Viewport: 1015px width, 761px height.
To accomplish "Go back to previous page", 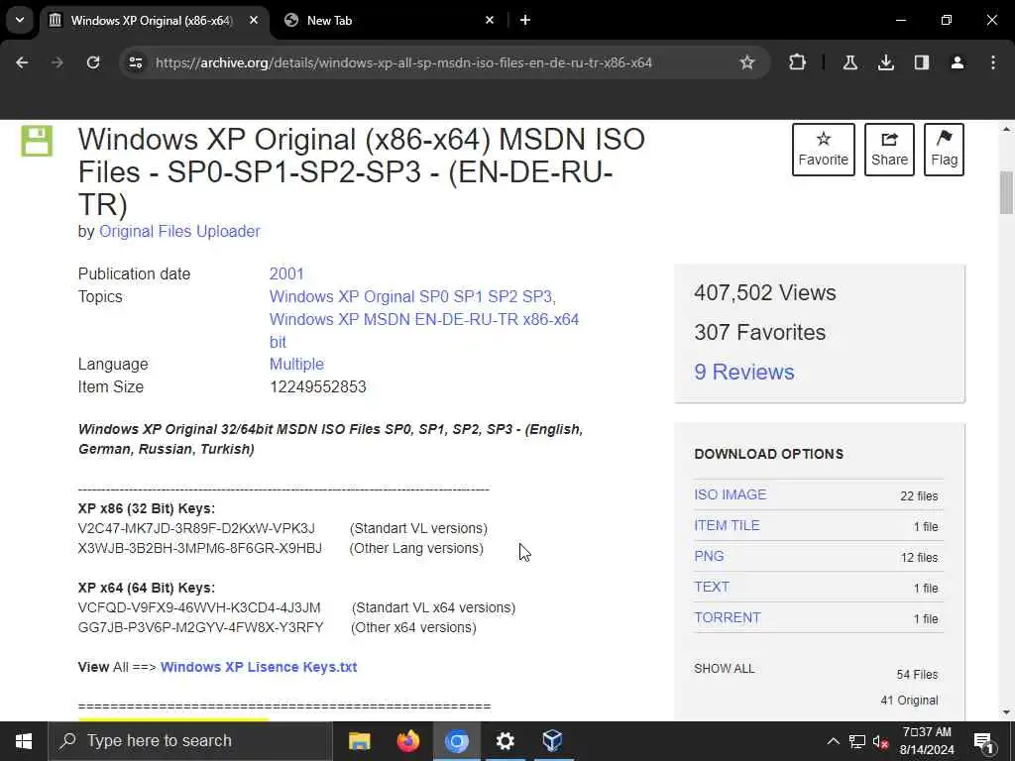I will [x=22, y=62].
